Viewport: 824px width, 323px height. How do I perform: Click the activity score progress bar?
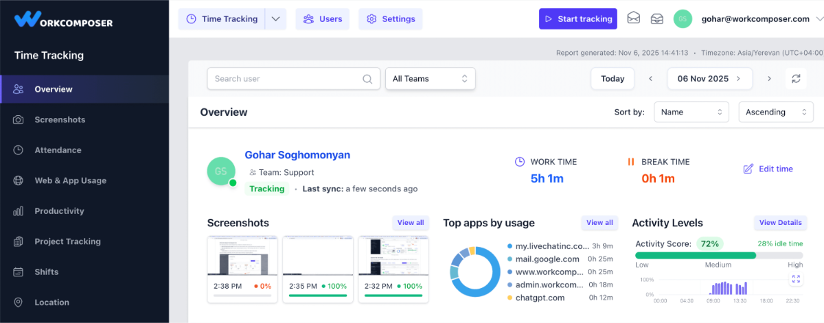[719, 255]
